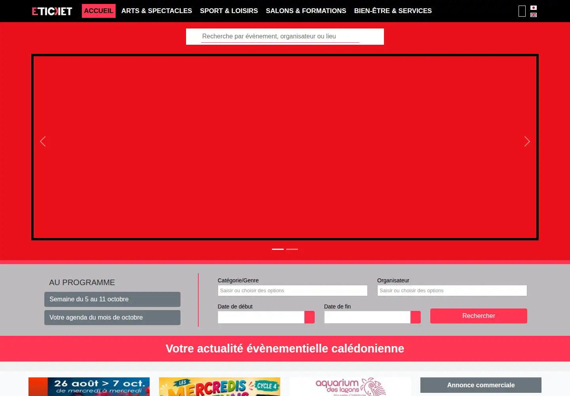Open the Date de début calendar picker

click(x=310, y=317)
